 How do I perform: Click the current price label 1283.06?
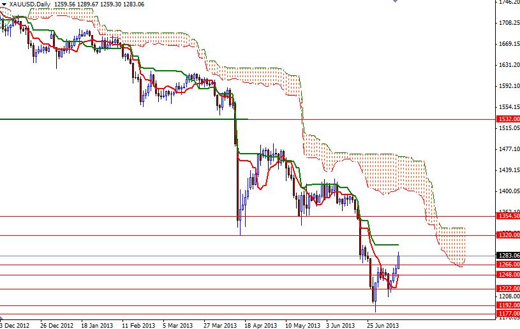pyautogui.click(x=508, y=256)
